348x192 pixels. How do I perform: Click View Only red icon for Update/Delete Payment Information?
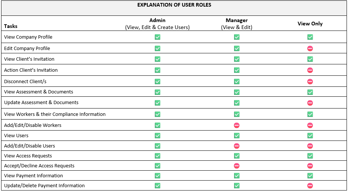(x=310, y=186)
